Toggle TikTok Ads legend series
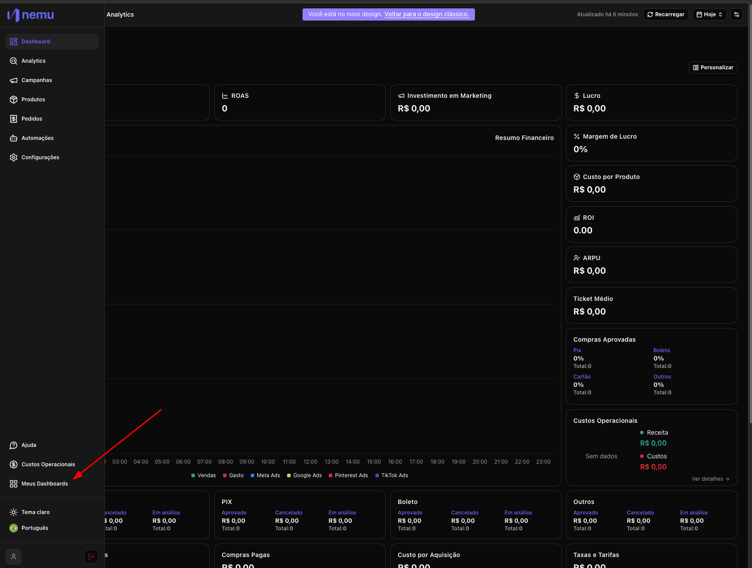This screenshot has width=752, height=568. coord(392,475)
